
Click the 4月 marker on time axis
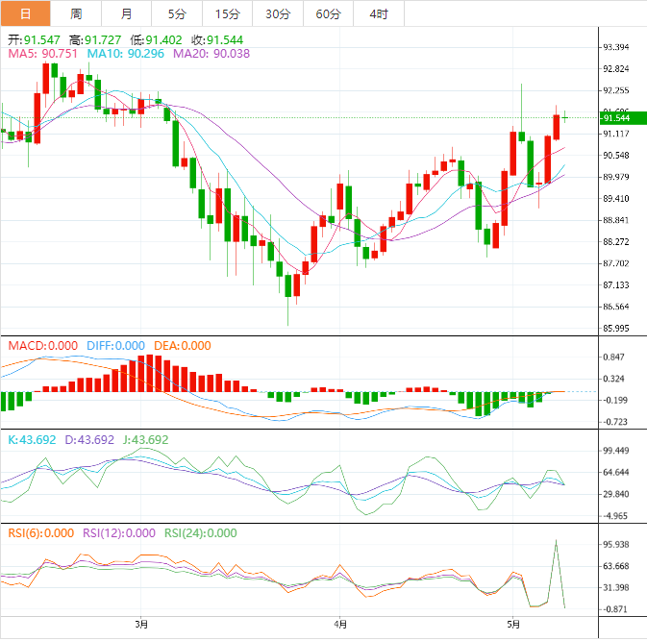click(x=340, y=625)
